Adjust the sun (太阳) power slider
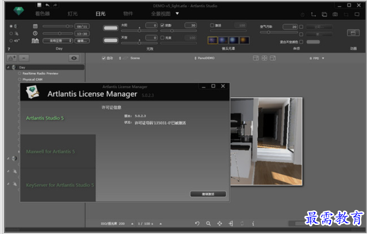The height and width of the screenshot is (234, 367). pos(139,30)
